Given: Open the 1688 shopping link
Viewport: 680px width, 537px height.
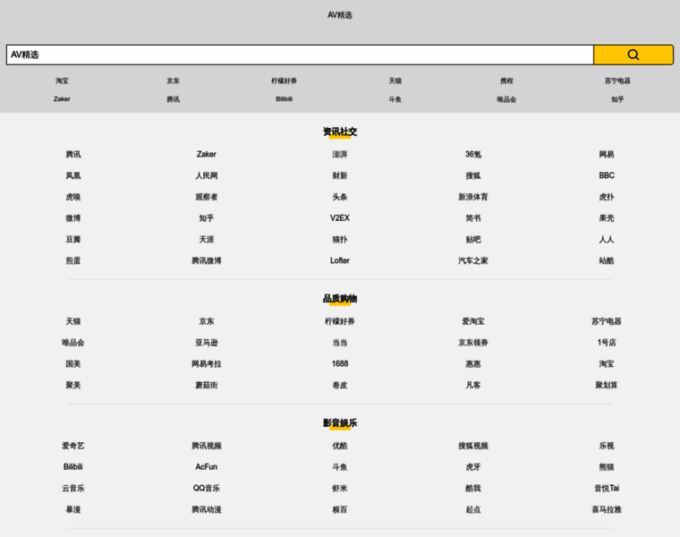Looking at the screenshot, I should tap(340, 364).
